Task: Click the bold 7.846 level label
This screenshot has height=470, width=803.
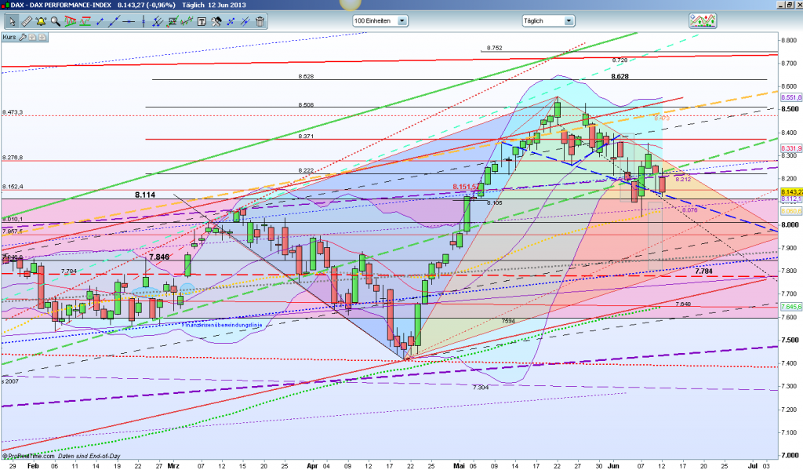Action: click(159, 257)
